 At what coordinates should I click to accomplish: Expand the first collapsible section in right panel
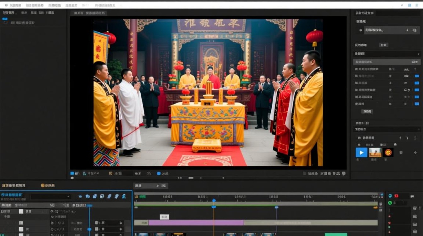(386, 54)
